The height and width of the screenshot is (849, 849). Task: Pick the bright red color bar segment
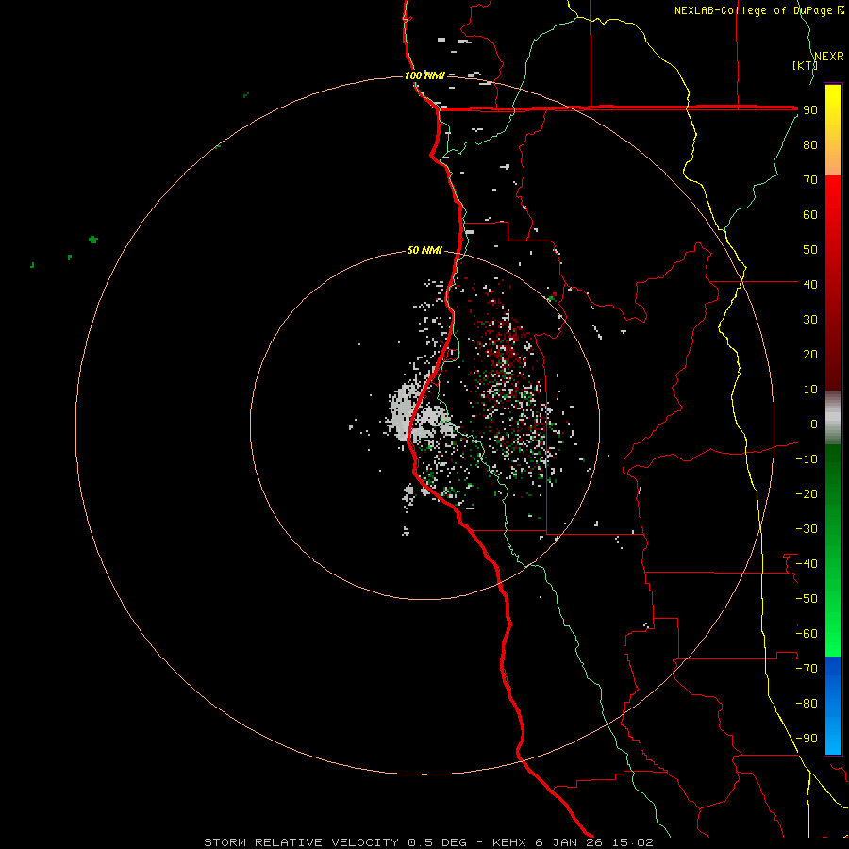[833, 283]
